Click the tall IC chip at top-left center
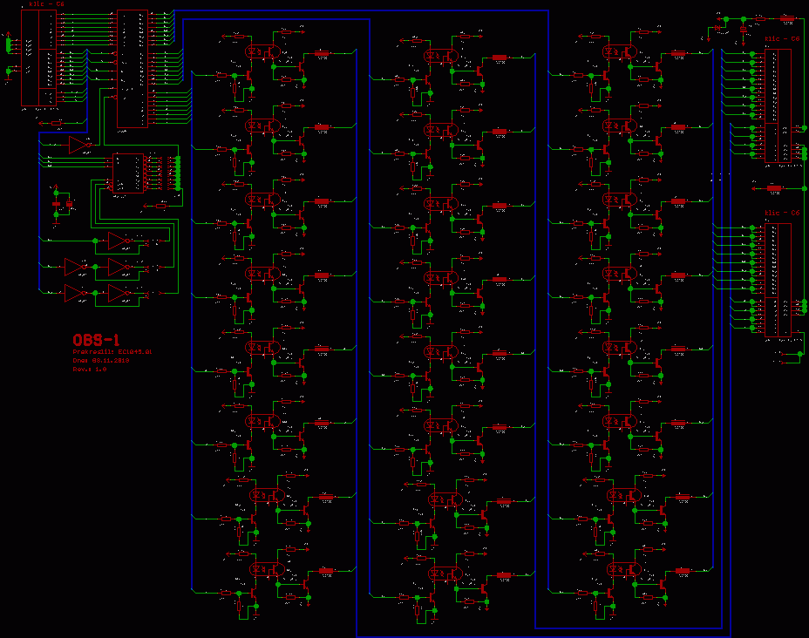The height and width of the screenshot is (638, 809). coord(133,68)
